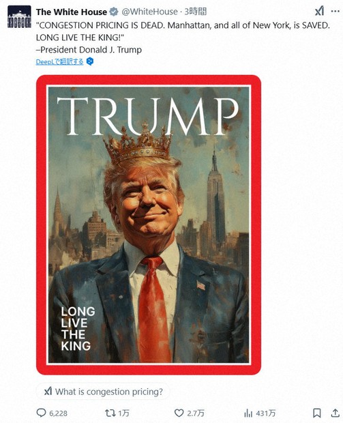343x423 pixels.
Task: View post analytics bar chart icon
Action: pos(248,413)
